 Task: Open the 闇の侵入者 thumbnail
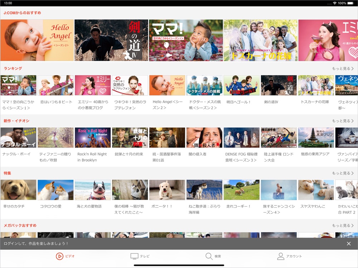pos(204,138)
